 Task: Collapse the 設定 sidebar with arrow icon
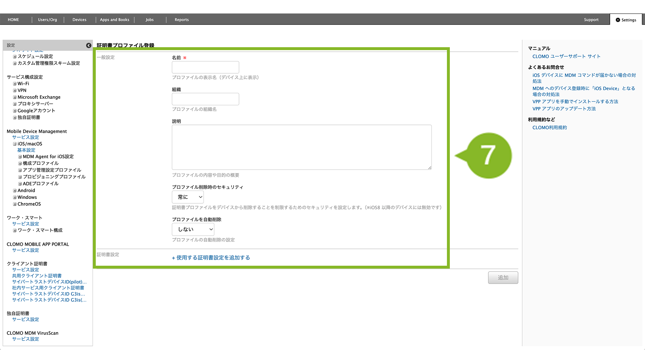coord(89,45)
